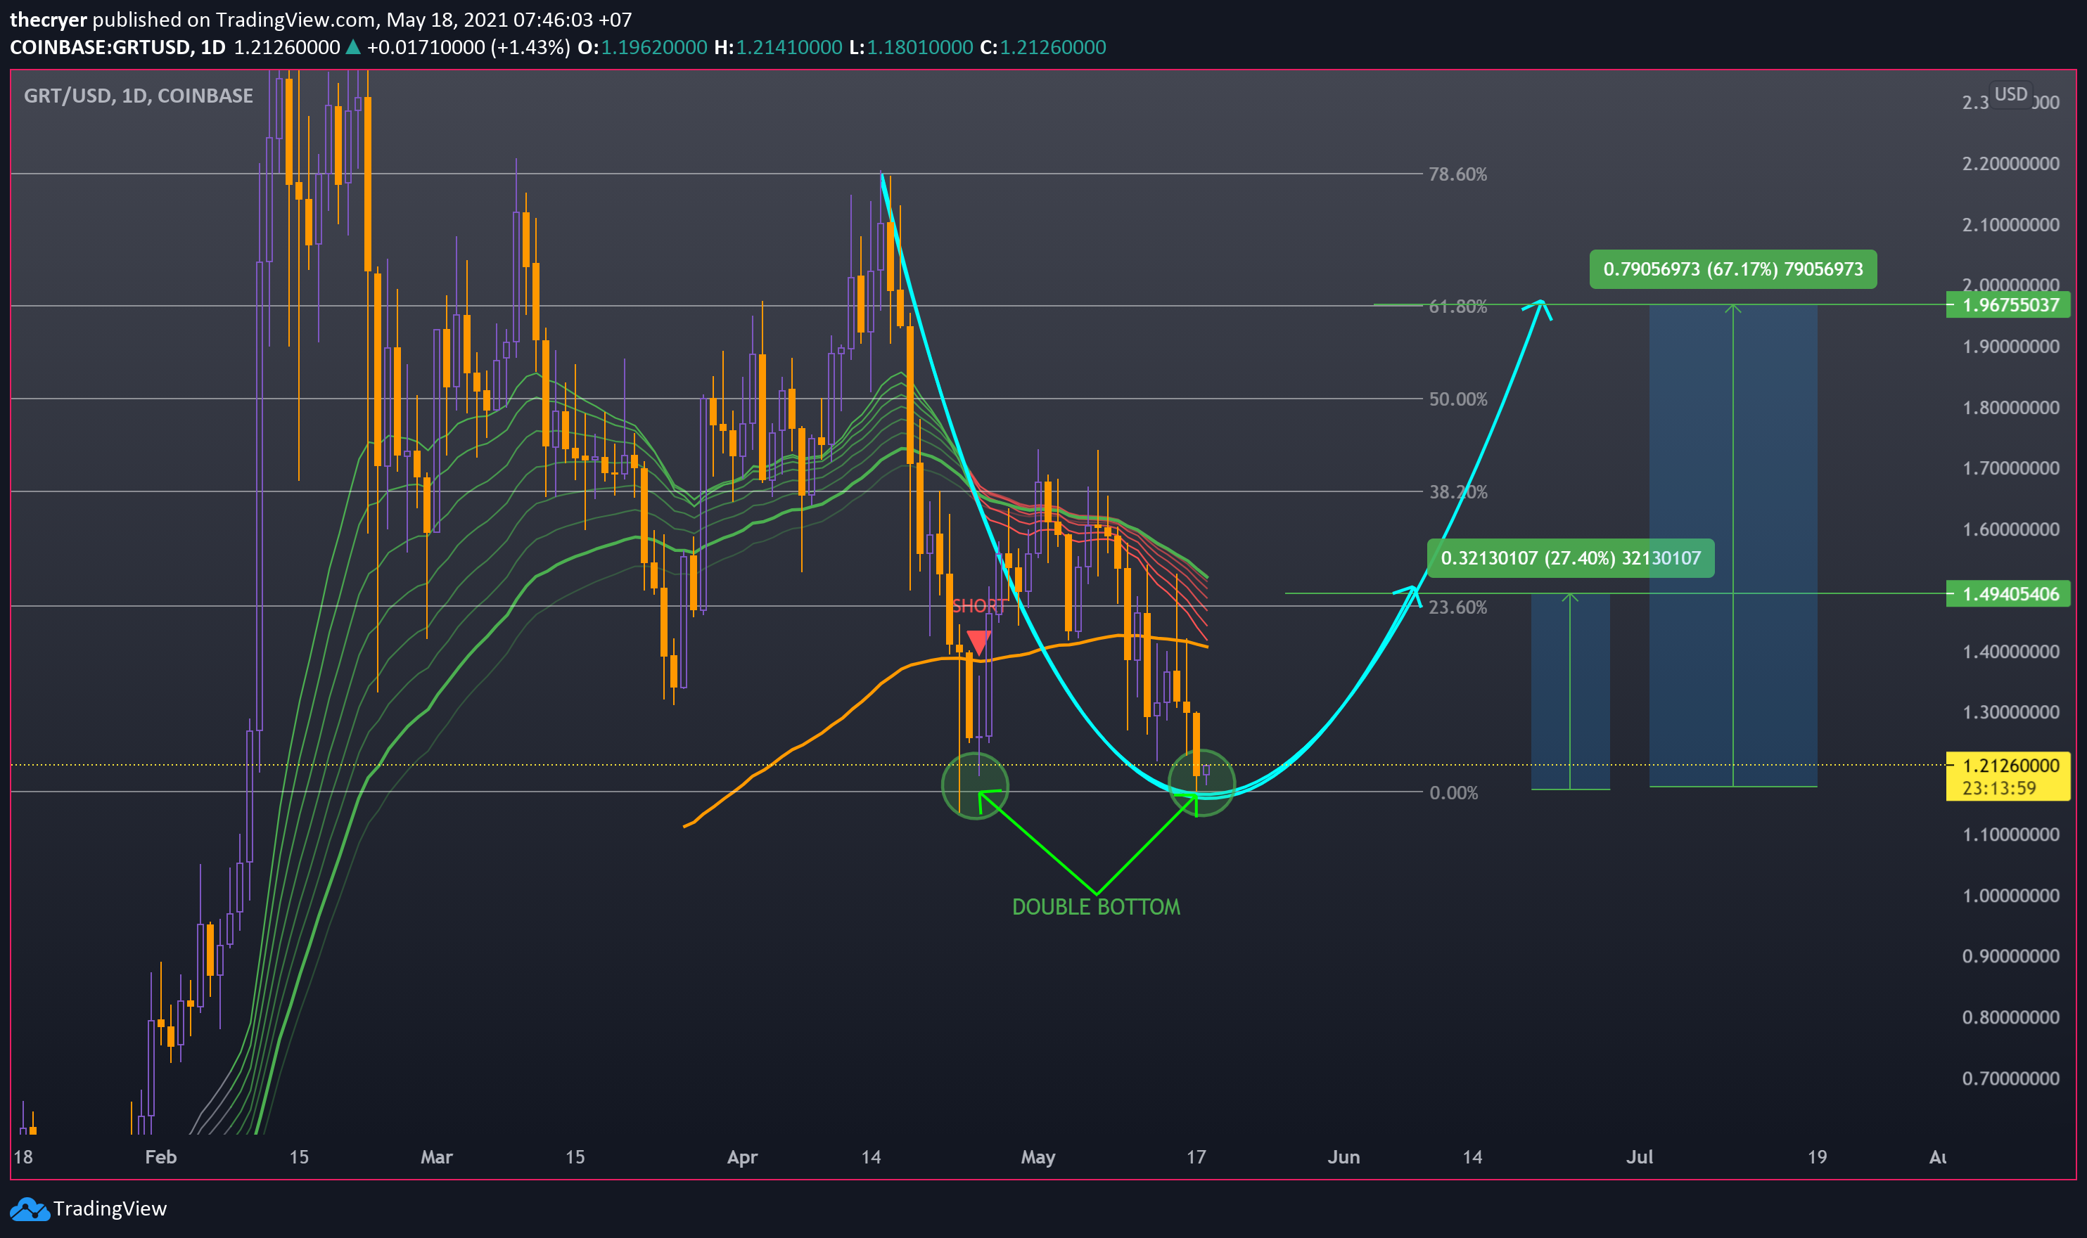Click the 1.49405406 green price label
This screenshot has height=1238, width=2087.
point(2008,594)
